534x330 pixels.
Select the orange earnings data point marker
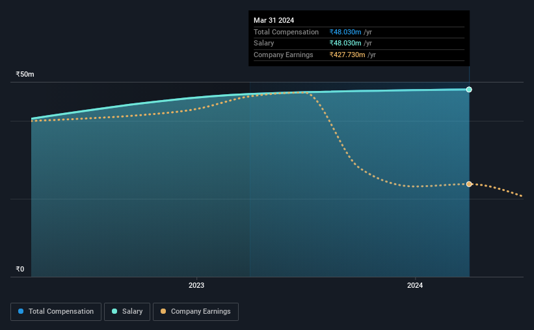click(x=469, y=184)
